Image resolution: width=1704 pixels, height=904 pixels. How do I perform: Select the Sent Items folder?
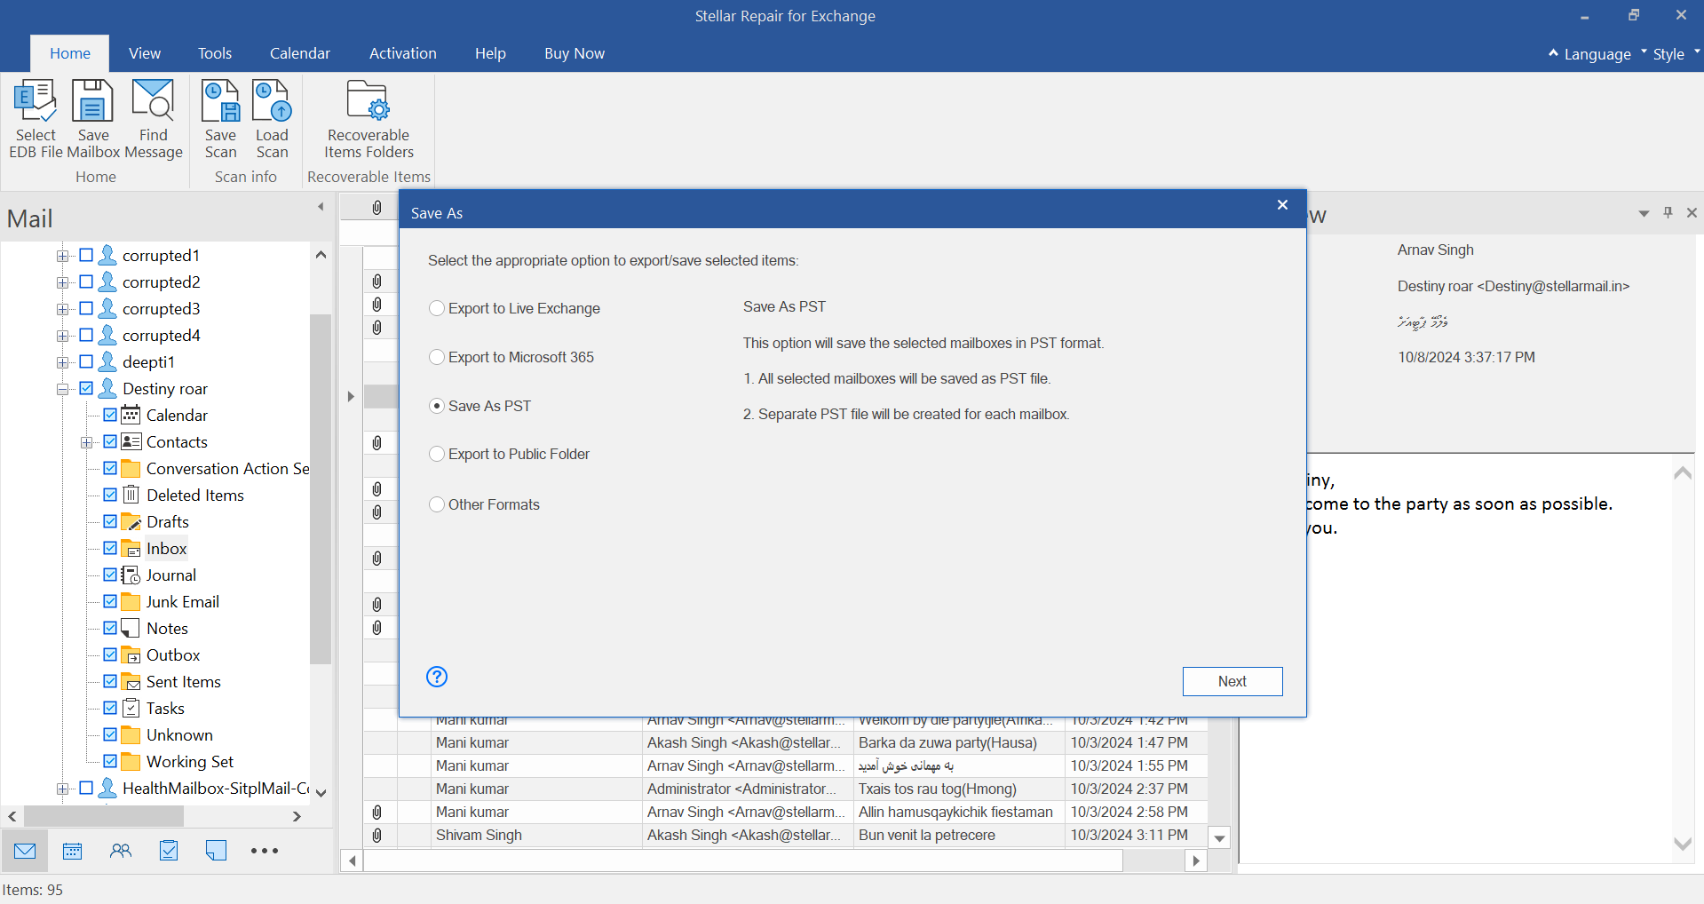pyautogui.click(x=183, y=681)
